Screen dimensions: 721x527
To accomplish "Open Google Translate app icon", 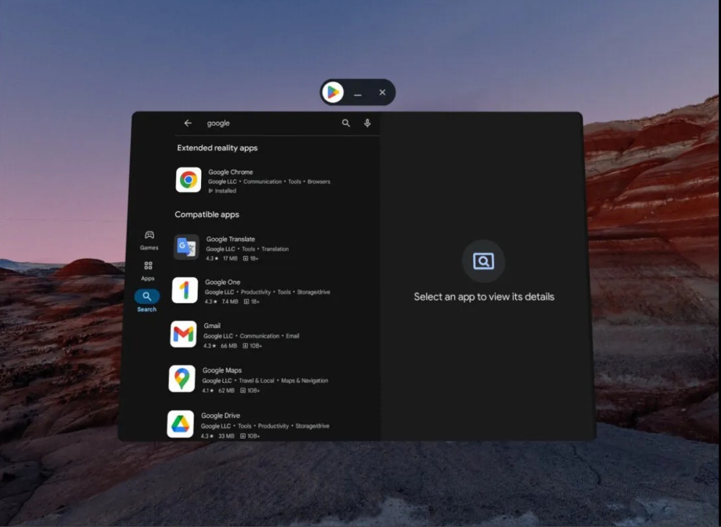I will (187, 248).
